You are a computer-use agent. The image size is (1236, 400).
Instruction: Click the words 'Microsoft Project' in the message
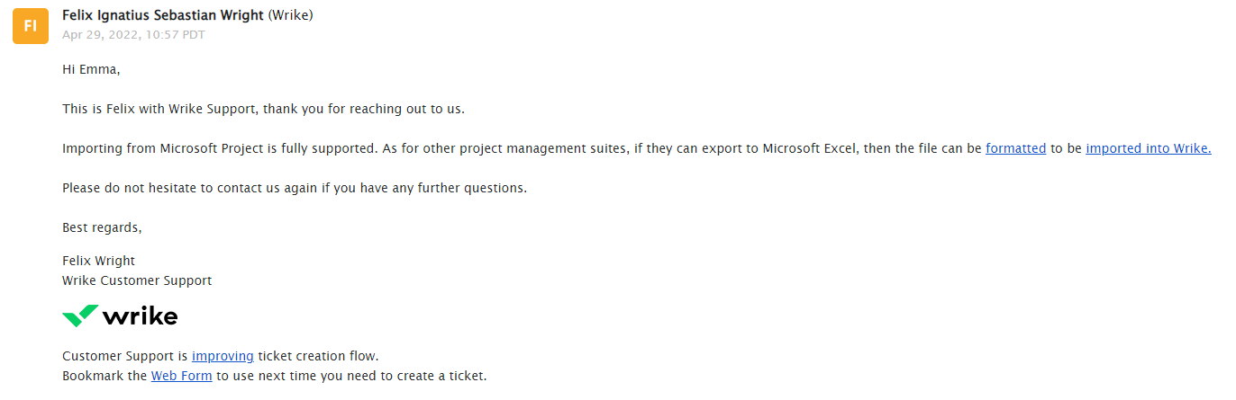click(x=211, y=149)
